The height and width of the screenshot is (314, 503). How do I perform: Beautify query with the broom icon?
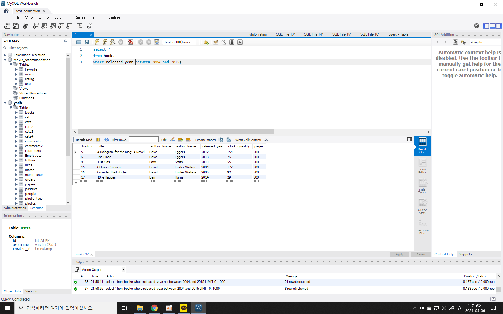click(216, 42)
